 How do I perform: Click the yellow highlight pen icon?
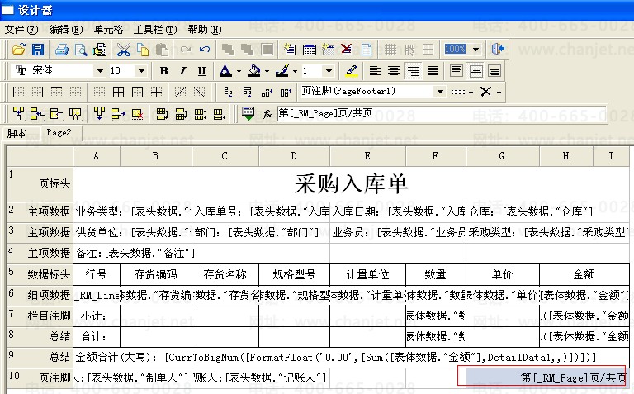click(x=352, y=71)
